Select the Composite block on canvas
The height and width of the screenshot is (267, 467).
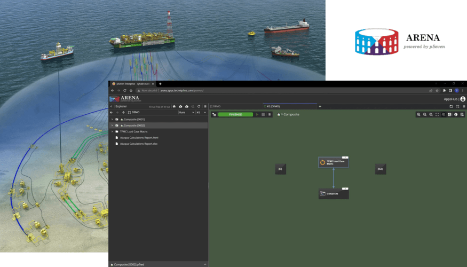click(334, 194)
